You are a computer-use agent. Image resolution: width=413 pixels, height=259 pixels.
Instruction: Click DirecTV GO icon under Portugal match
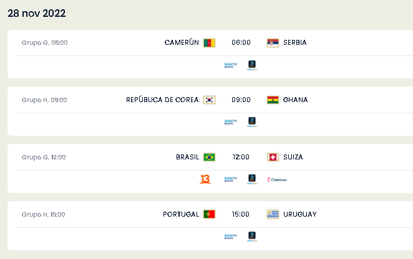[x=252, y=236]
